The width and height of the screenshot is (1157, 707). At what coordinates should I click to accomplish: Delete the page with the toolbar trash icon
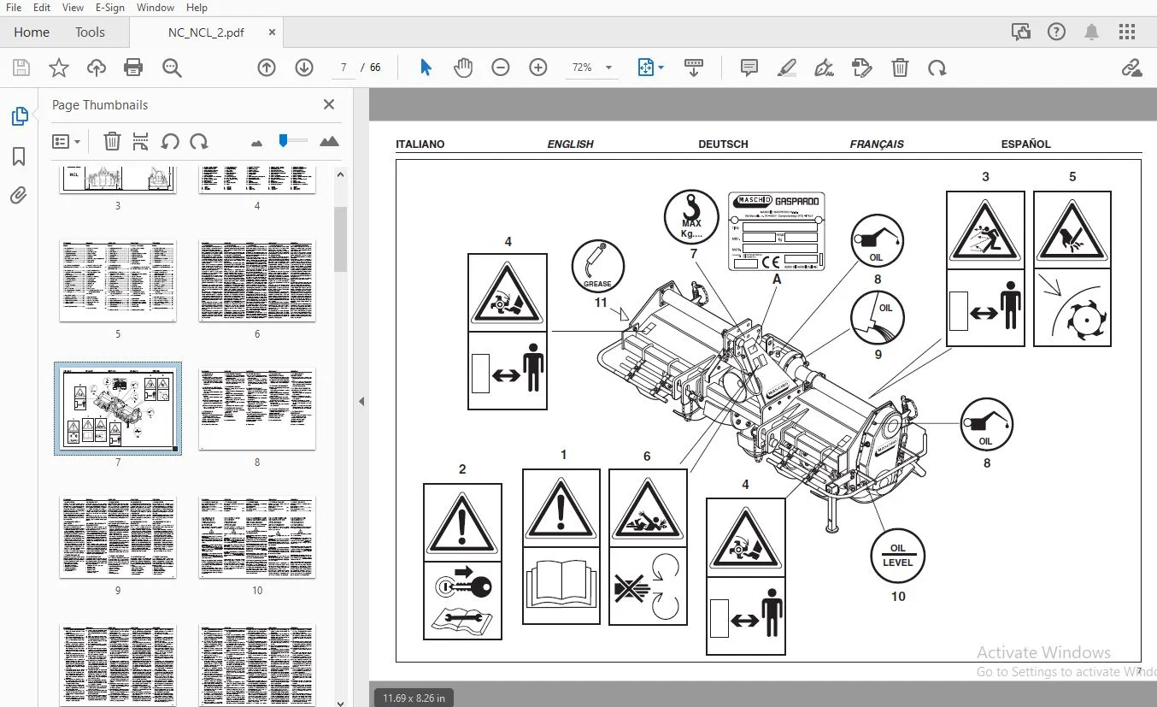click(900, 68)
